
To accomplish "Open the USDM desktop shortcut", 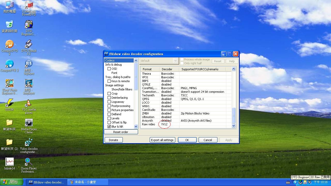I will 10,103.
